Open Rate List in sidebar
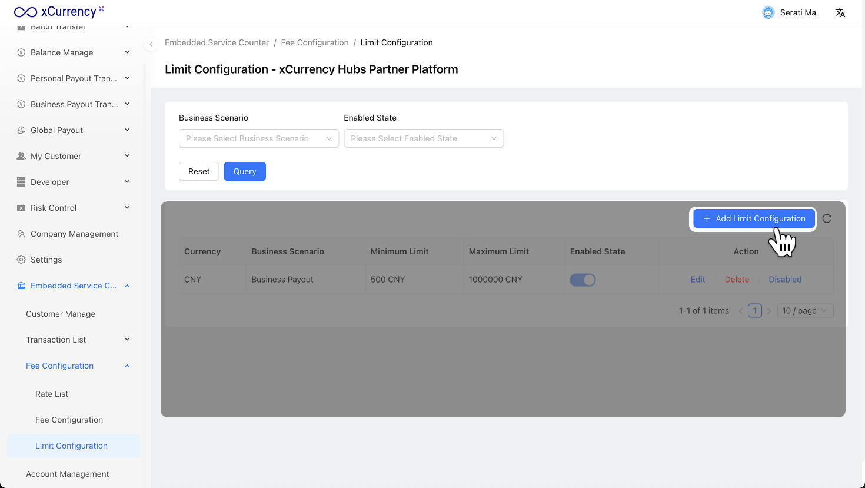The image size is (865, 488). pos(52,394)
